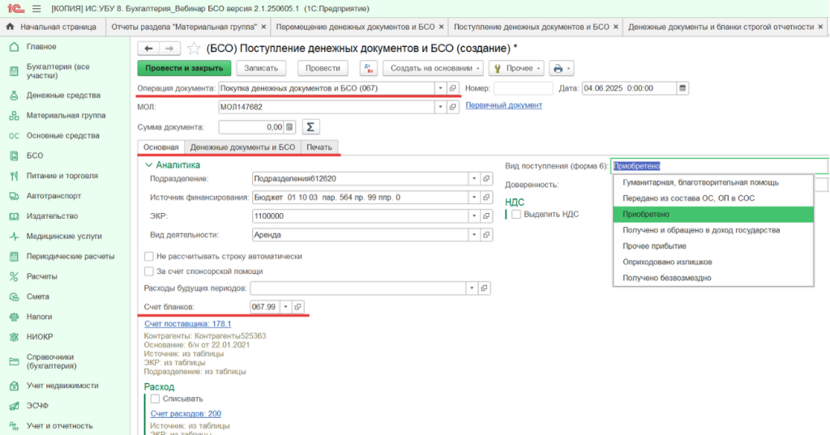Click the back navigation arrow

148,49
